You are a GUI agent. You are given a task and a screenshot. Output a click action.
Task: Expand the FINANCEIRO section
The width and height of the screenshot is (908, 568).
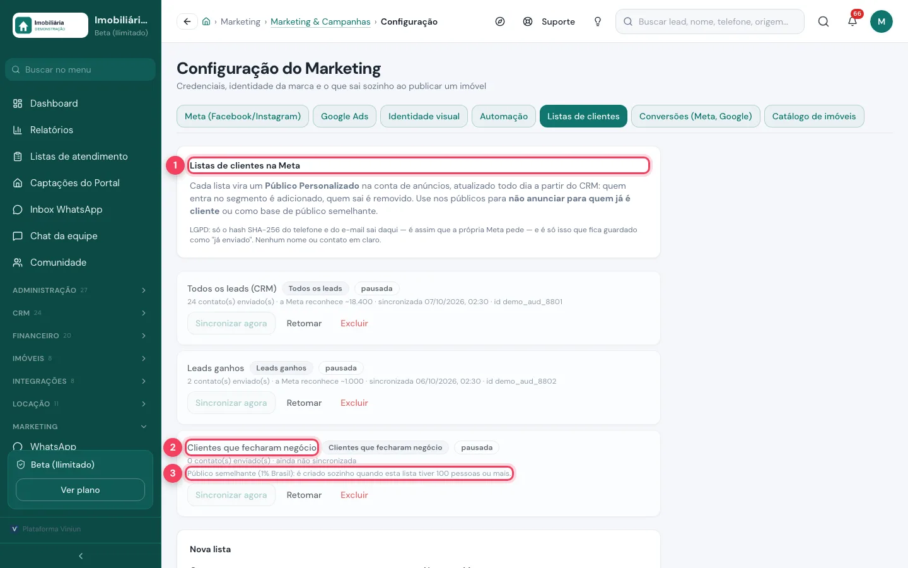click(80, 336)
